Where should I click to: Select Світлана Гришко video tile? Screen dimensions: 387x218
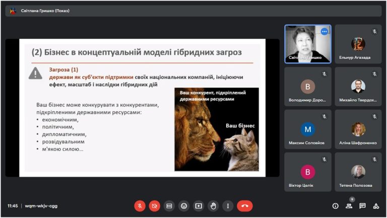pos(308,44)
